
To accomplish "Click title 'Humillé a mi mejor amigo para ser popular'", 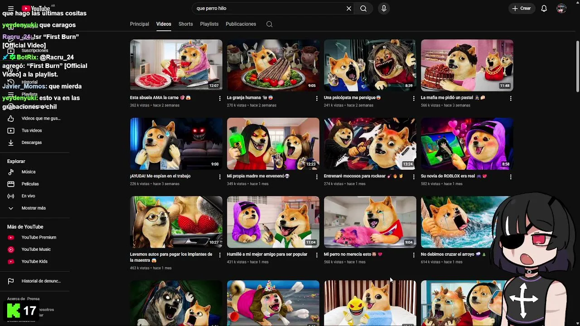I will pyautogui.click(x=267, y=254).
